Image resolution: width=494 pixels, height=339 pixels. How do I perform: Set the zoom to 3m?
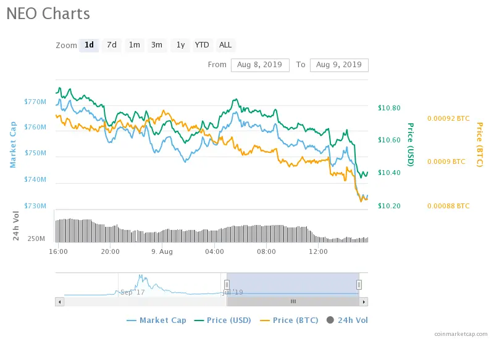point(157,45)
